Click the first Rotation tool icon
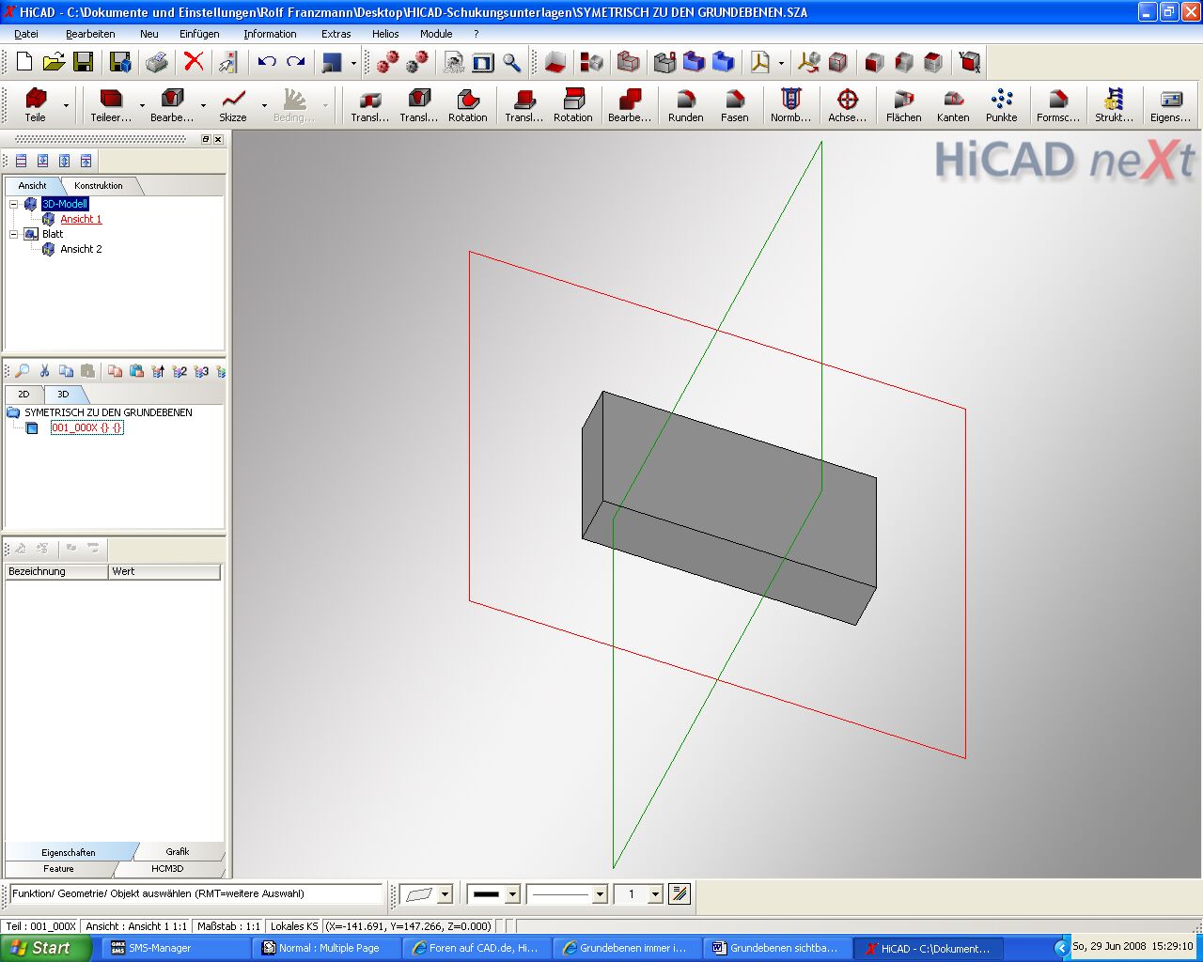Viewport: 1203px width, 962px height. point(468,104)
